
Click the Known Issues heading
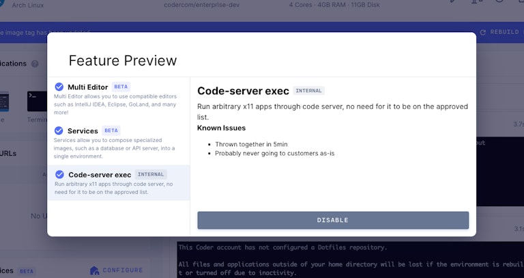(x=221, y=128)
